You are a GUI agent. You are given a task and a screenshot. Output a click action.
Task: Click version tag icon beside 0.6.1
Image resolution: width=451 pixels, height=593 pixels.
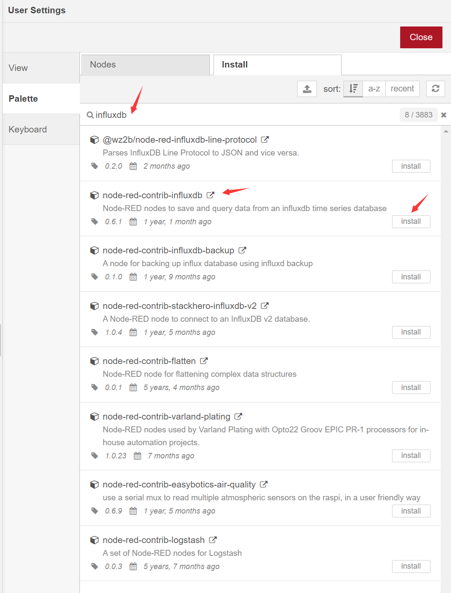(x=95, y=221)
